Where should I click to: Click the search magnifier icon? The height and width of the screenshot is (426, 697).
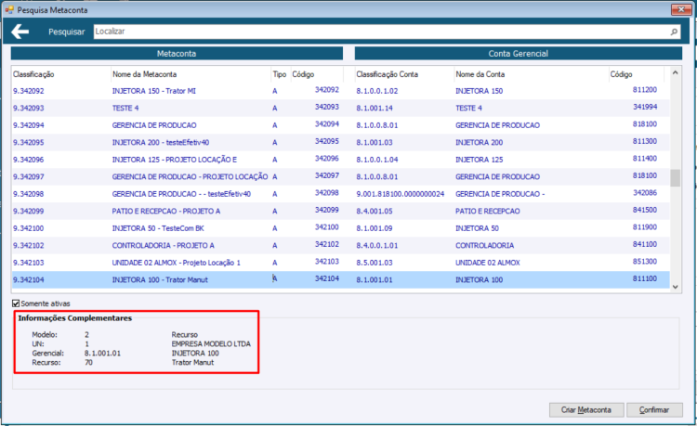click(x=674, y=32)
